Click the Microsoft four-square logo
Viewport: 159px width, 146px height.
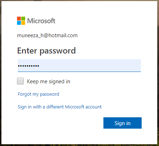tap(21, 21)
